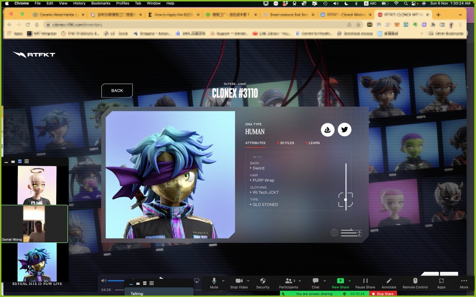
Task: Select grid view in participant panel header
Action: pyautogui.click(x=27, y=162)
